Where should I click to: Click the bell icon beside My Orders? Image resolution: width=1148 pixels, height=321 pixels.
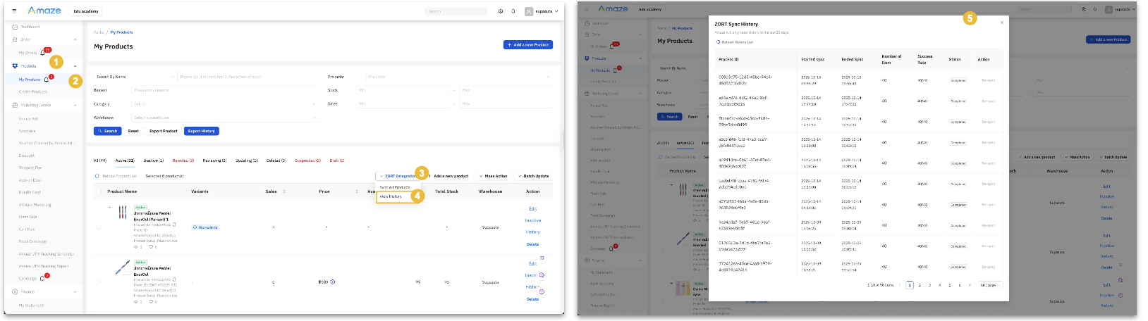[42, 53]
